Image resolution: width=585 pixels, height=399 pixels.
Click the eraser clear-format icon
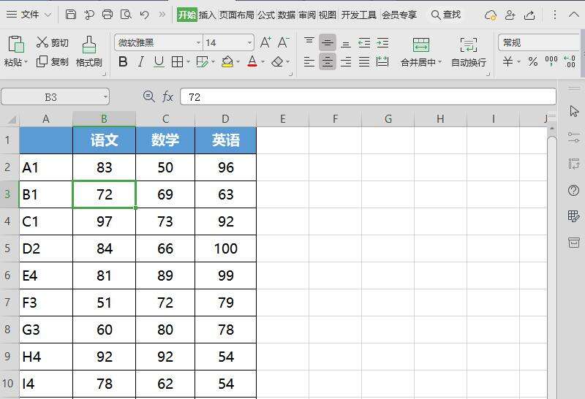tap(277, 61)
